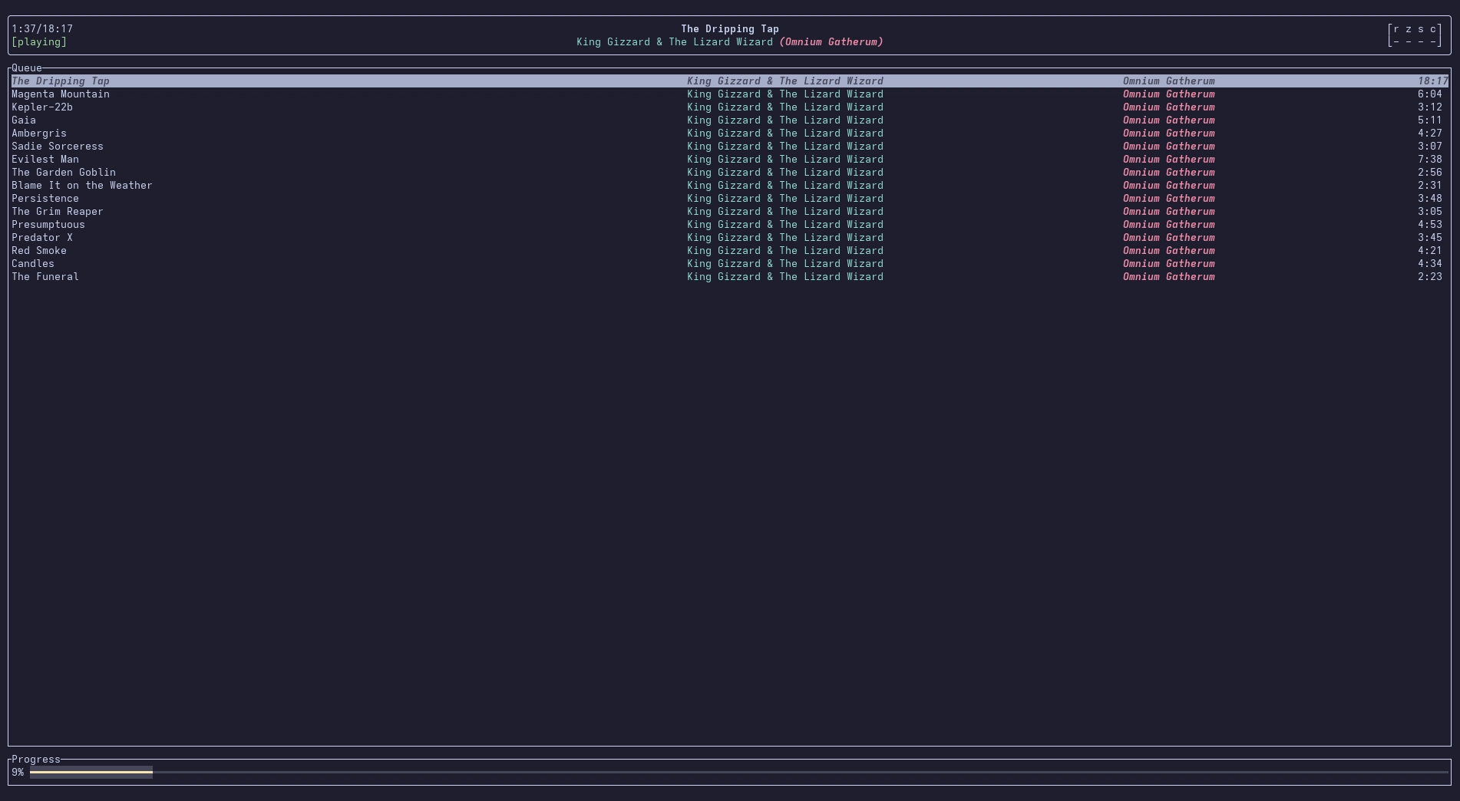The image size is (1460, 801).
Task: Click the 4:53 duration of Presumptuous
Action: (1429, 224)
